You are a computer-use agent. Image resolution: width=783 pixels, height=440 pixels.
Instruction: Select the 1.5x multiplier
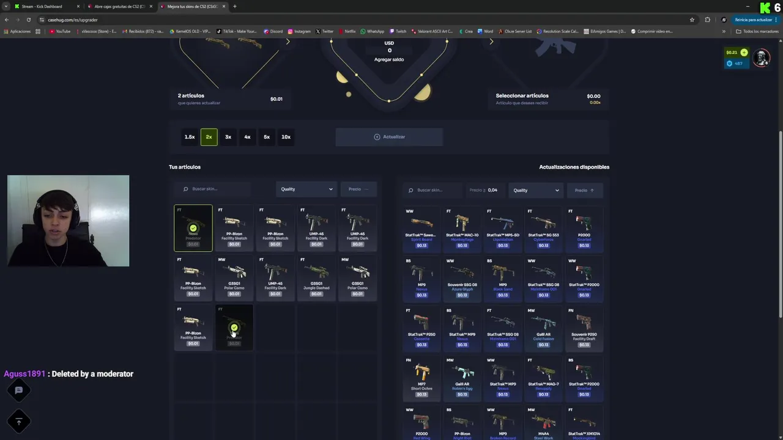click(190, 137)
